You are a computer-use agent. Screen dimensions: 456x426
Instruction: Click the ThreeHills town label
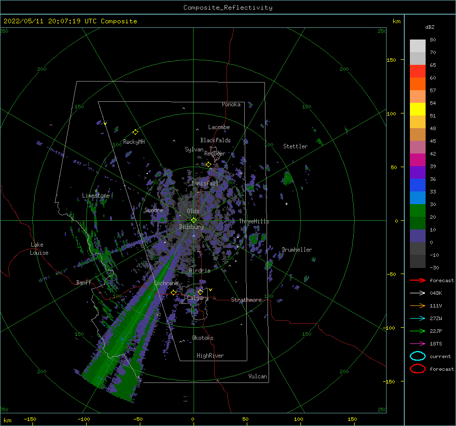click(x=254, y=221)
